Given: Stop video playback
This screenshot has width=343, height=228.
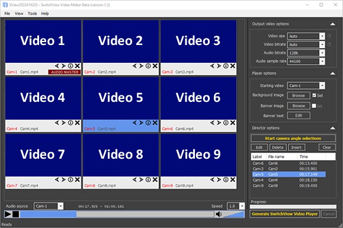Looking at the screenshot, I should click(x=15, y=214).
